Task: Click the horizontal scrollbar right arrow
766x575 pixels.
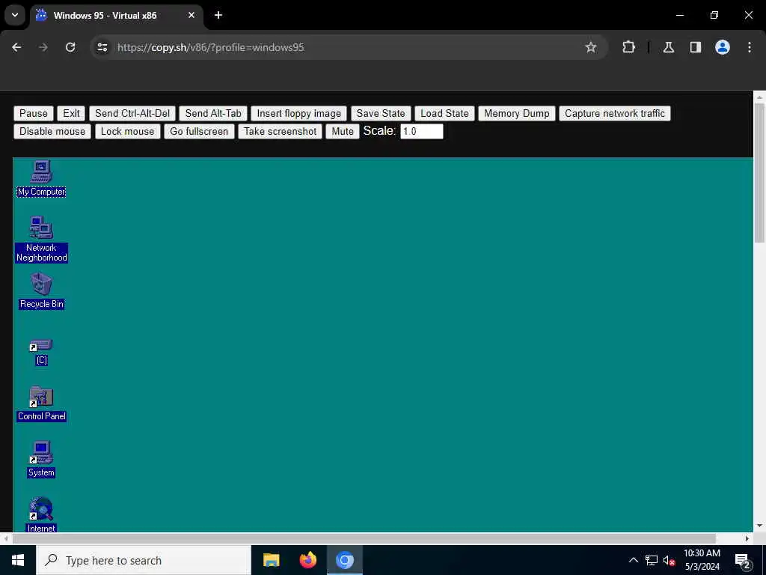Action: [x=747, y=538]
